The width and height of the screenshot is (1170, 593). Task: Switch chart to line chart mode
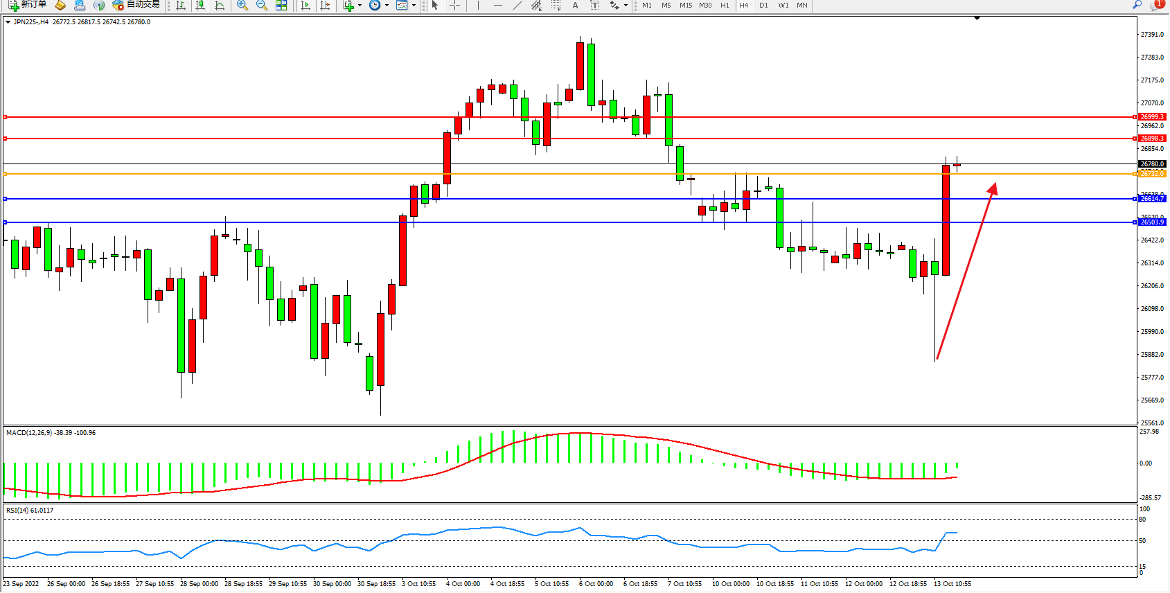point(220,6)
